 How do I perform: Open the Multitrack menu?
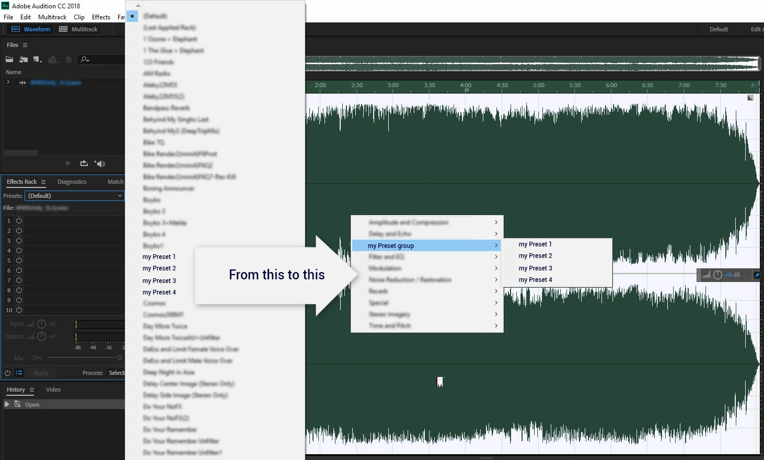[52, 17]
